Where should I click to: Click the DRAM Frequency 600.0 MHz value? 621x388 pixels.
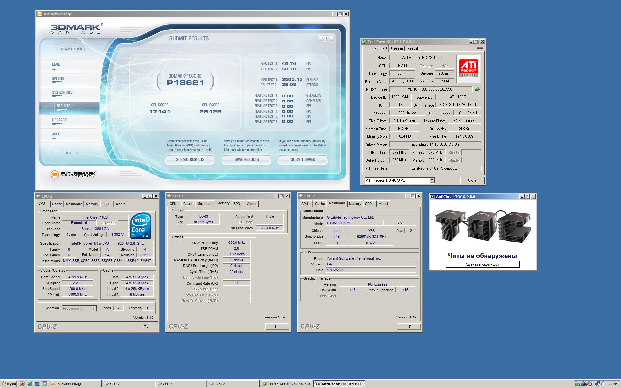click(236, 242)
